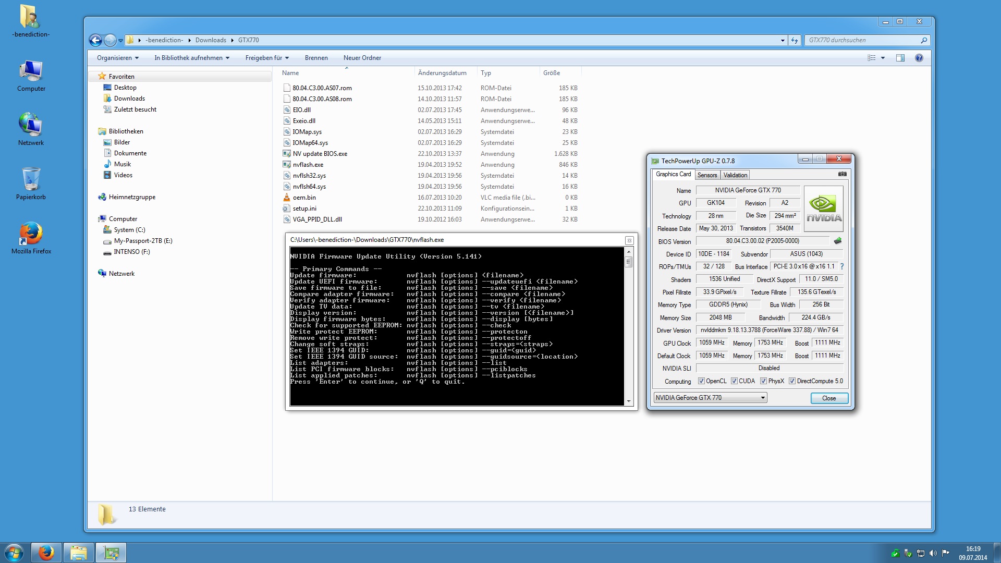The width and height of the screenshot is (1001, 563).
Task: Switch to the Sensors tab
Action: (707, 175)
